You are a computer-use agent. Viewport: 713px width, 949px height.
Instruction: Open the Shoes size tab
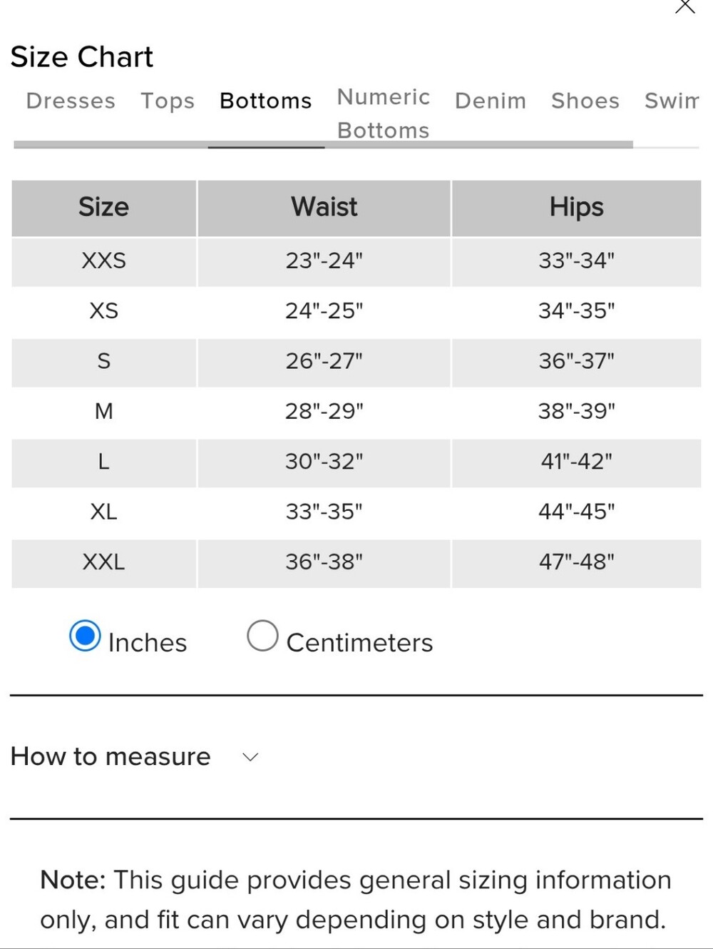[x=585, y=101]
